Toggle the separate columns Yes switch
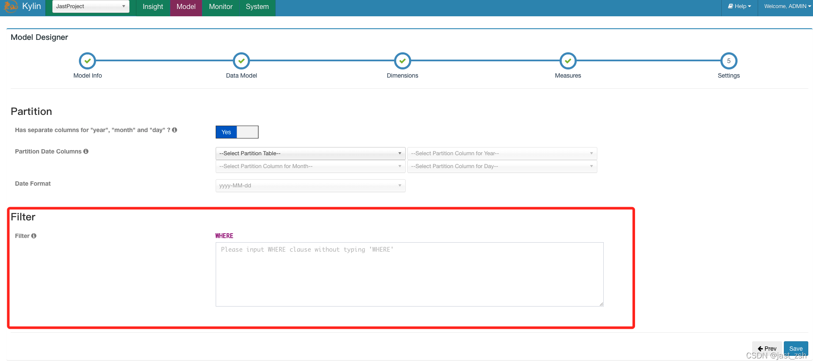 237,132
